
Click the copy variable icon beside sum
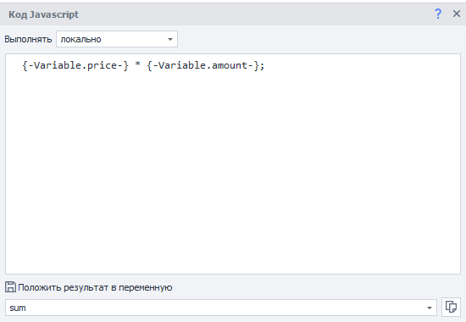coord(451,307)
